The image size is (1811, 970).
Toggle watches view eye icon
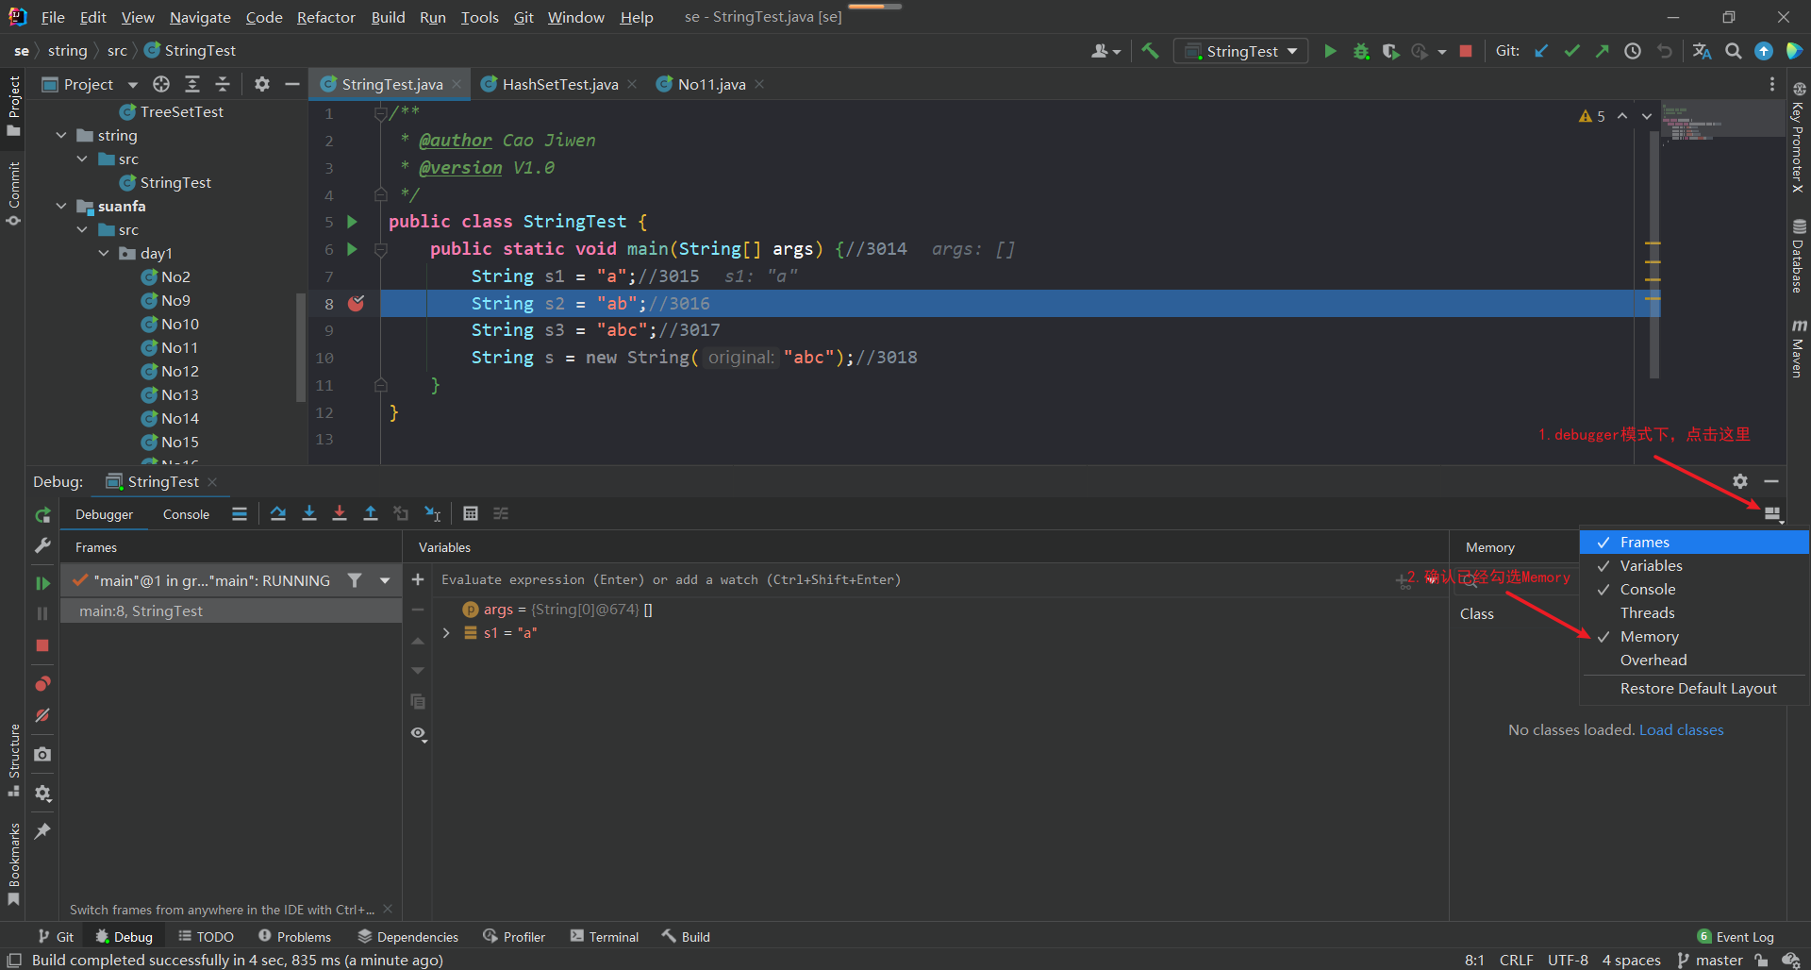point(419,733)
